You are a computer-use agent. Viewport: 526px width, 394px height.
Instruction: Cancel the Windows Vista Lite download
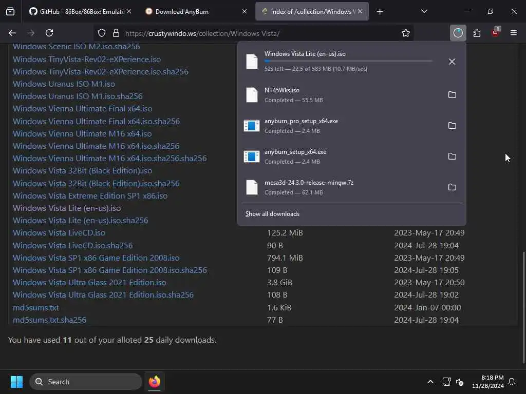(452, 62)
